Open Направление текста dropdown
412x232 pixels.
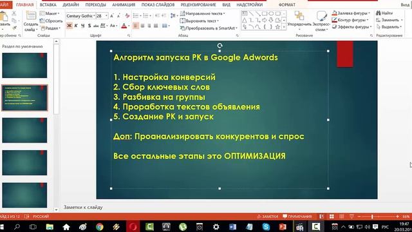(203, 14)
